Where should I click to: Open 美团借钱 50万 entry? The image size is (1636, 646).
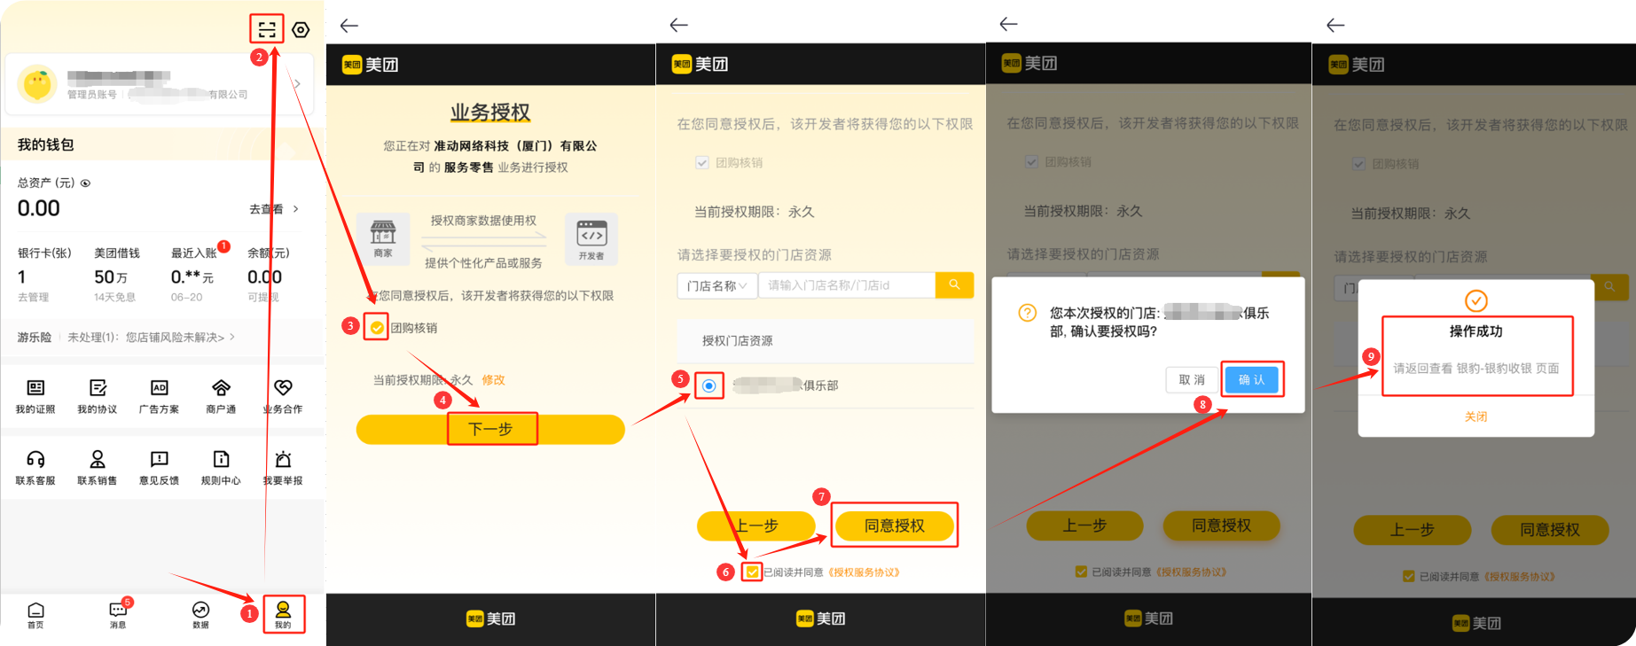click(117, 276)
